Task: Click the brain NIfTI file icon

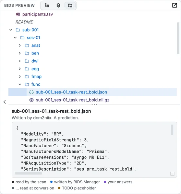Action: pyautogui.click(x=31, y=100)
